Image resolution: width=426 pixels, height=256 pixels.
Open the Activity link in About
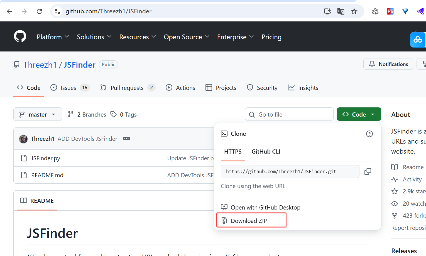point(412,179)
